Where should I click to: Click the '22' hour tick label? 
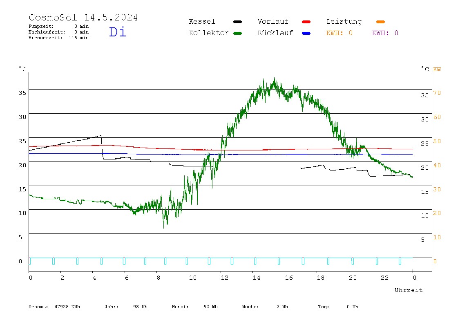tap(385, 278)
